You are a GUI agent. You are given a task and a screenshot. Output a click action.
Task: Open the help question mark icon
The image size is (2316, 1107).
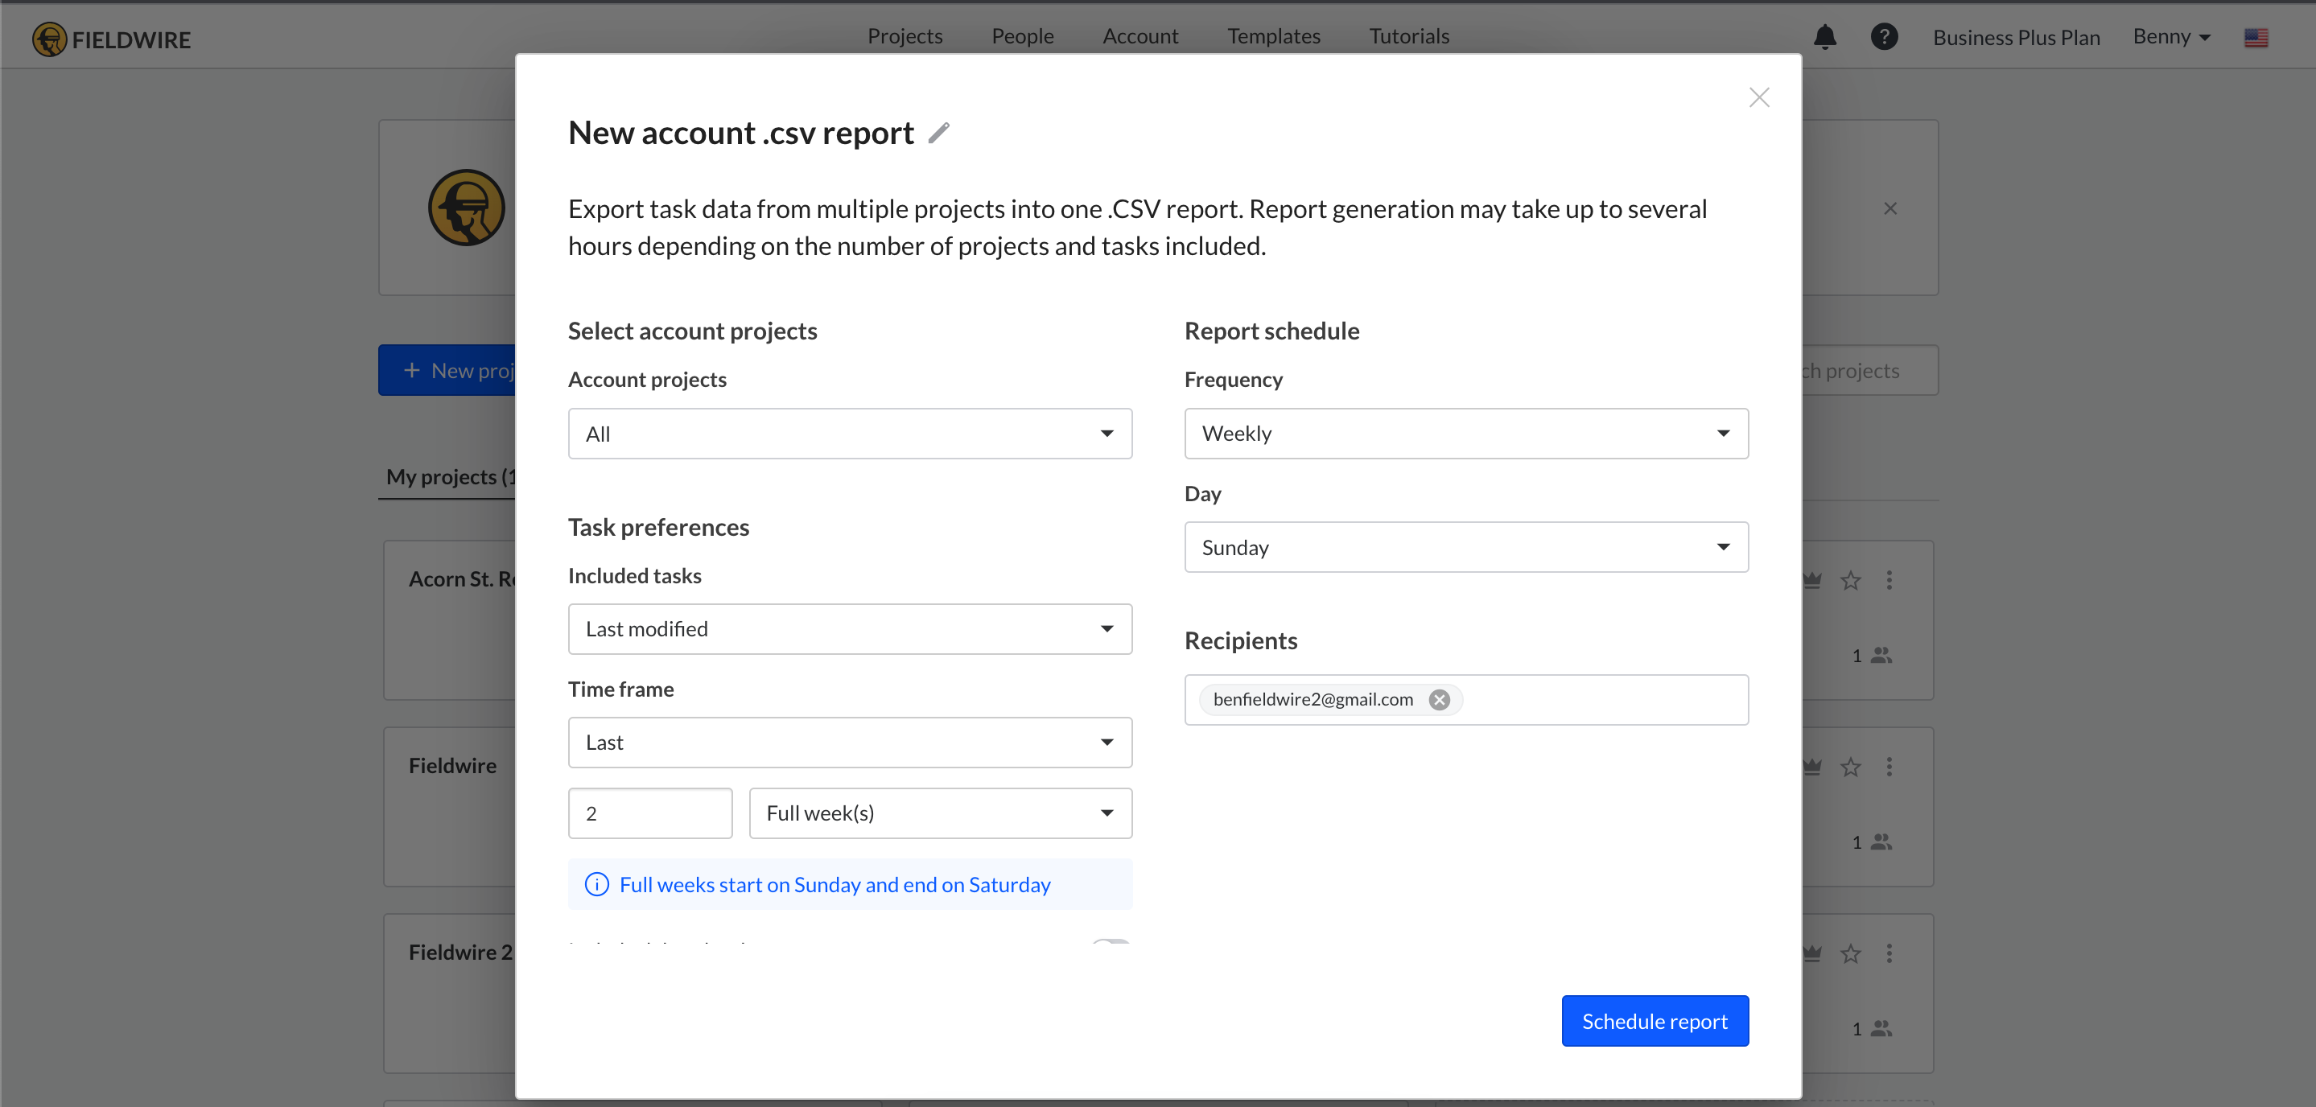pos(1884,37)
